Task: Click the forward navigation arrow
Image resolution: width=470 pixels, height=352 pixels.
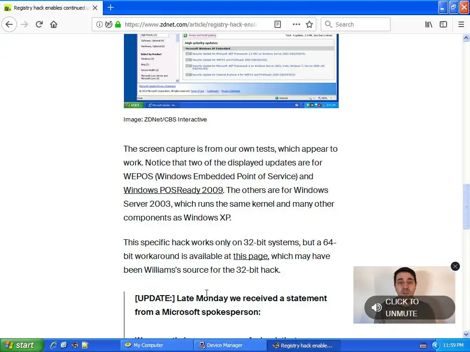Action: (x=24, y=24)
